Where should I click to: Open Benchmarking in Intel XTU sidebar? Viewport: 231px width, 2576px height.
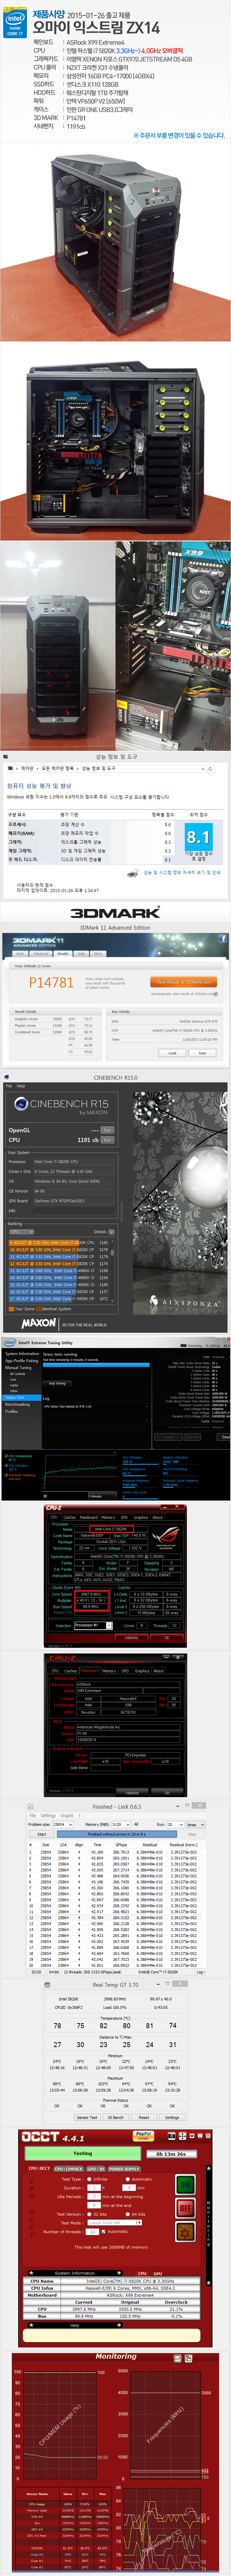18,1405
